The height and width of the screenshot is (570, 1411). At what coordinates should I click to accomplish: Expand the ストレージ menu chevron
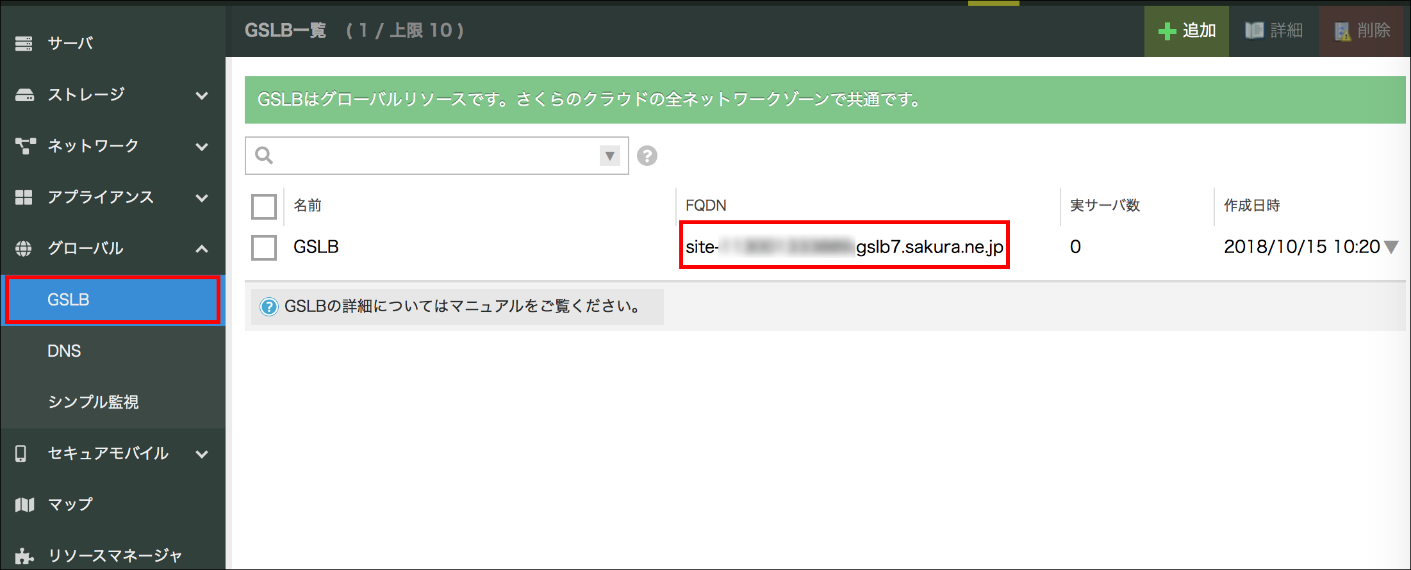click(202, 95)
